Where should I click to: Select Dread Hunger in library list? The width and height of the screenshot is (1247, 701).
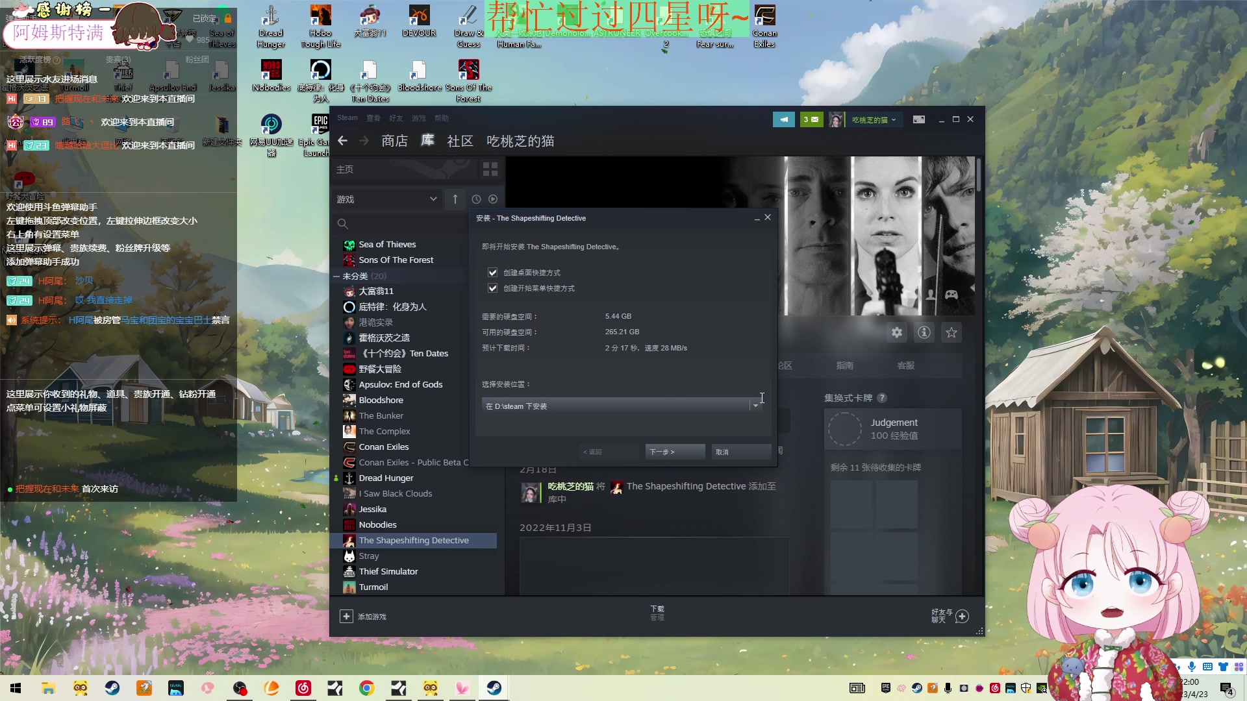386,478
